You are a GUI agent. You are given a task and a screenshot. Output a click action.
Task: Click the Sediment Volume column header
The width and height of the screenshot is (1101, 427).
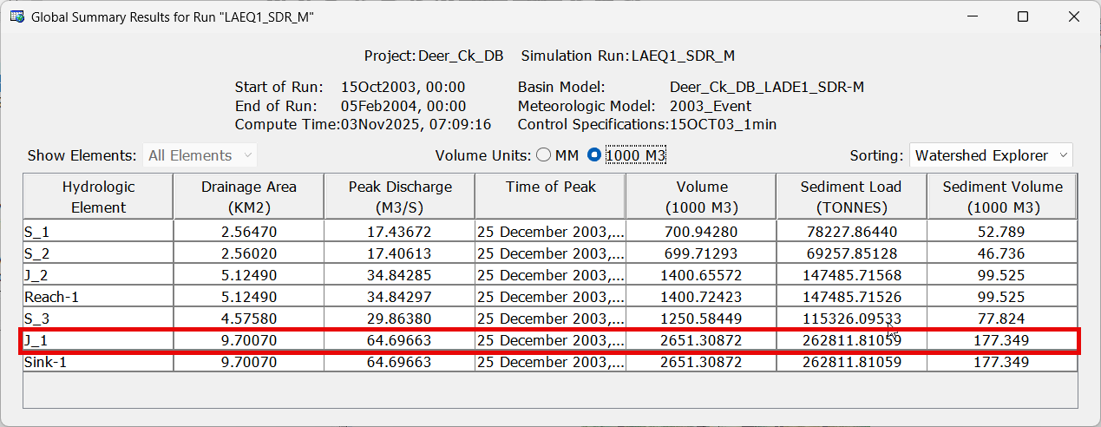click(x=1001, y=197)
